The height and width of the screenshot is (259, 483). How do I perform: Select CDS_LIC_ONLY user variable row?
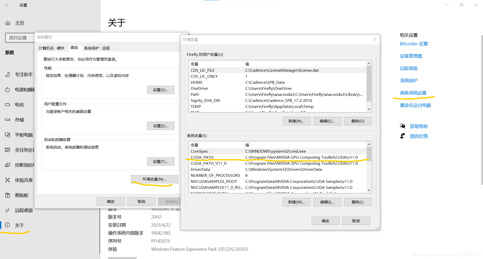[x=278, y=76]
